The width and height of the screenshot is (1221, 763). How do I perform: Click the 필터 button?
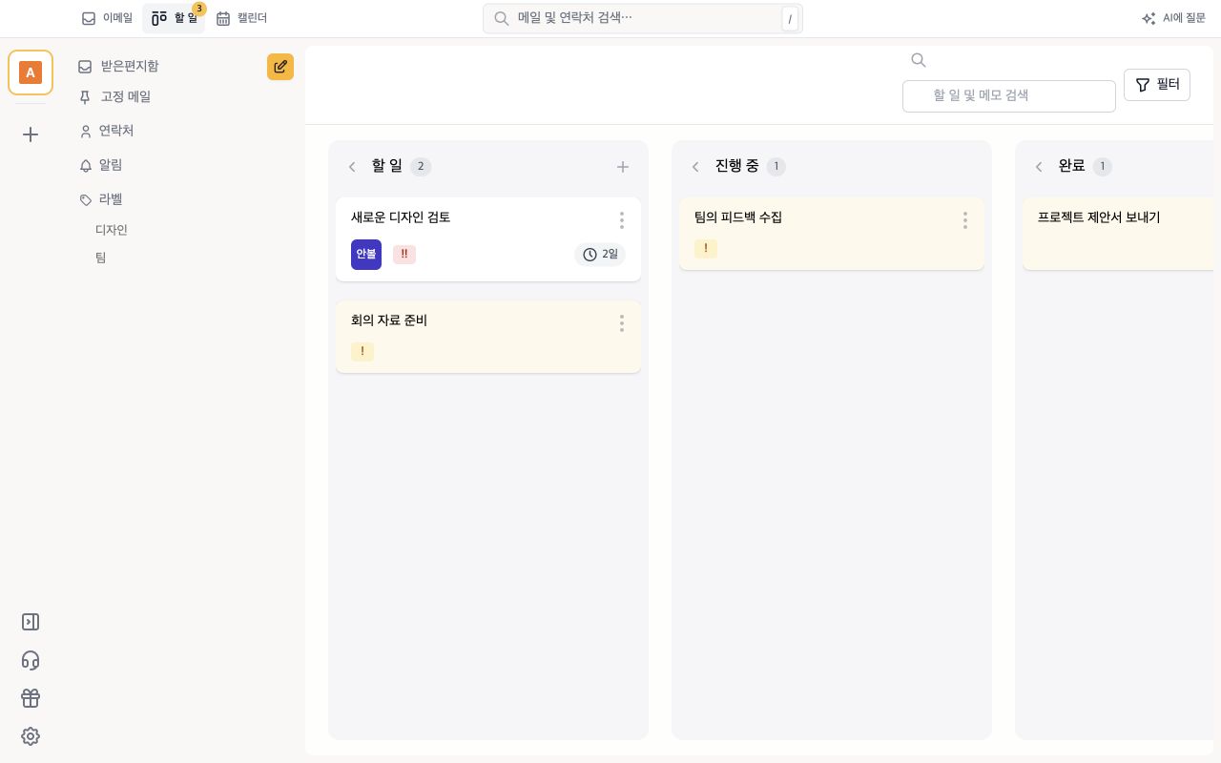click(1157, 85)
